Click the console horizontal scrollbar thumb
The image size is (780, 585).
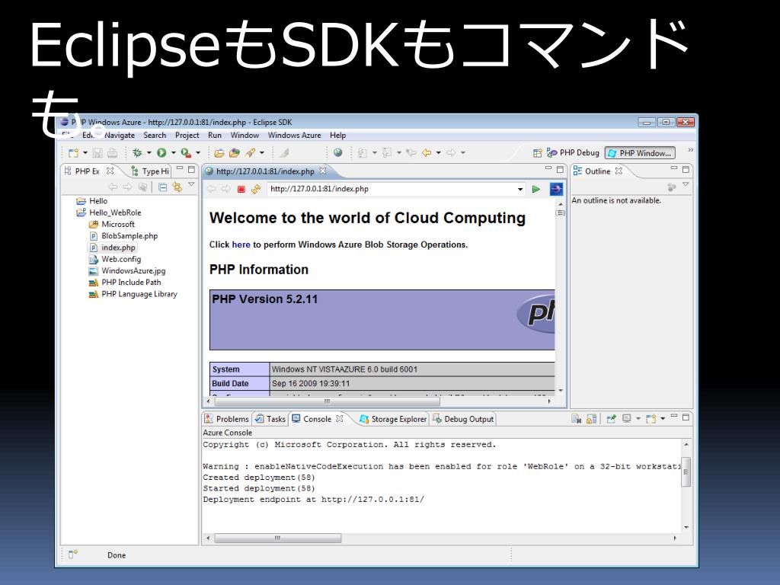click(278, 538)
